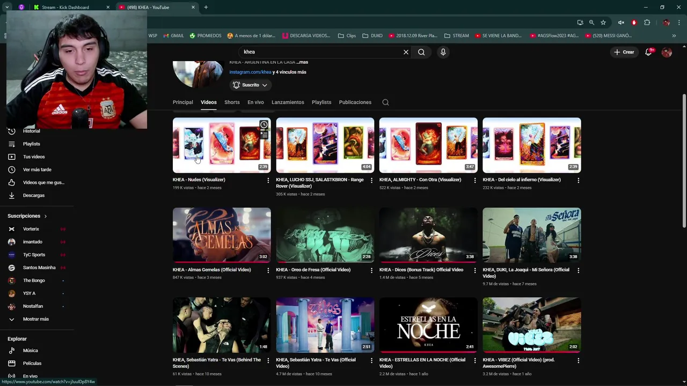Show more bookmarks with the double chevron

click(674, 36)
